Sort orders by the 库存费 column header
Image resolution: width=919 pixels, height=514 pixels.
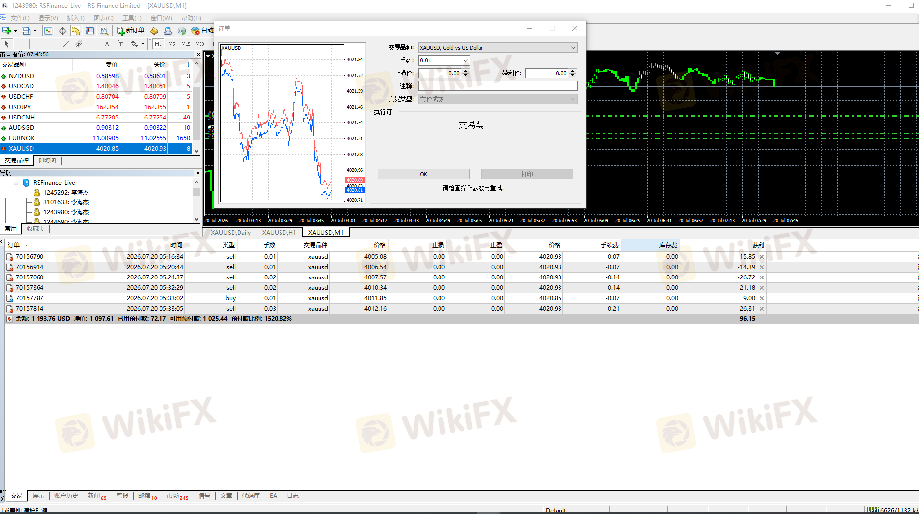coord(650,245)
